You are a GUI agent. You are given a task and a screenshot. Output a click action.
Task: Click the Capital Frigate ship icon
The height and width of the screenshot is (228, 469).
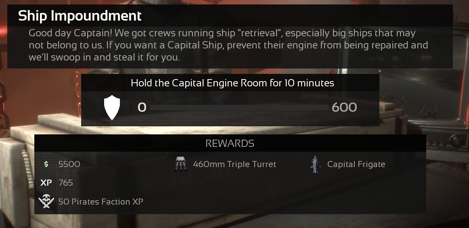(x=315, y=164)
